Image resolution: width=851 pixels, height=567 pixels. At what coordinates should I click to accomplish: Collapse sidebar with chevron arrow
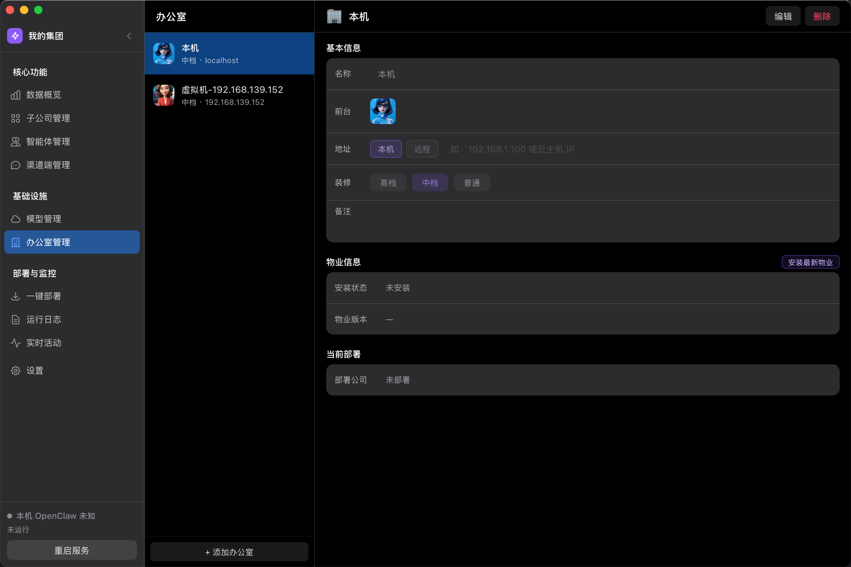click(x=129, y=36)
